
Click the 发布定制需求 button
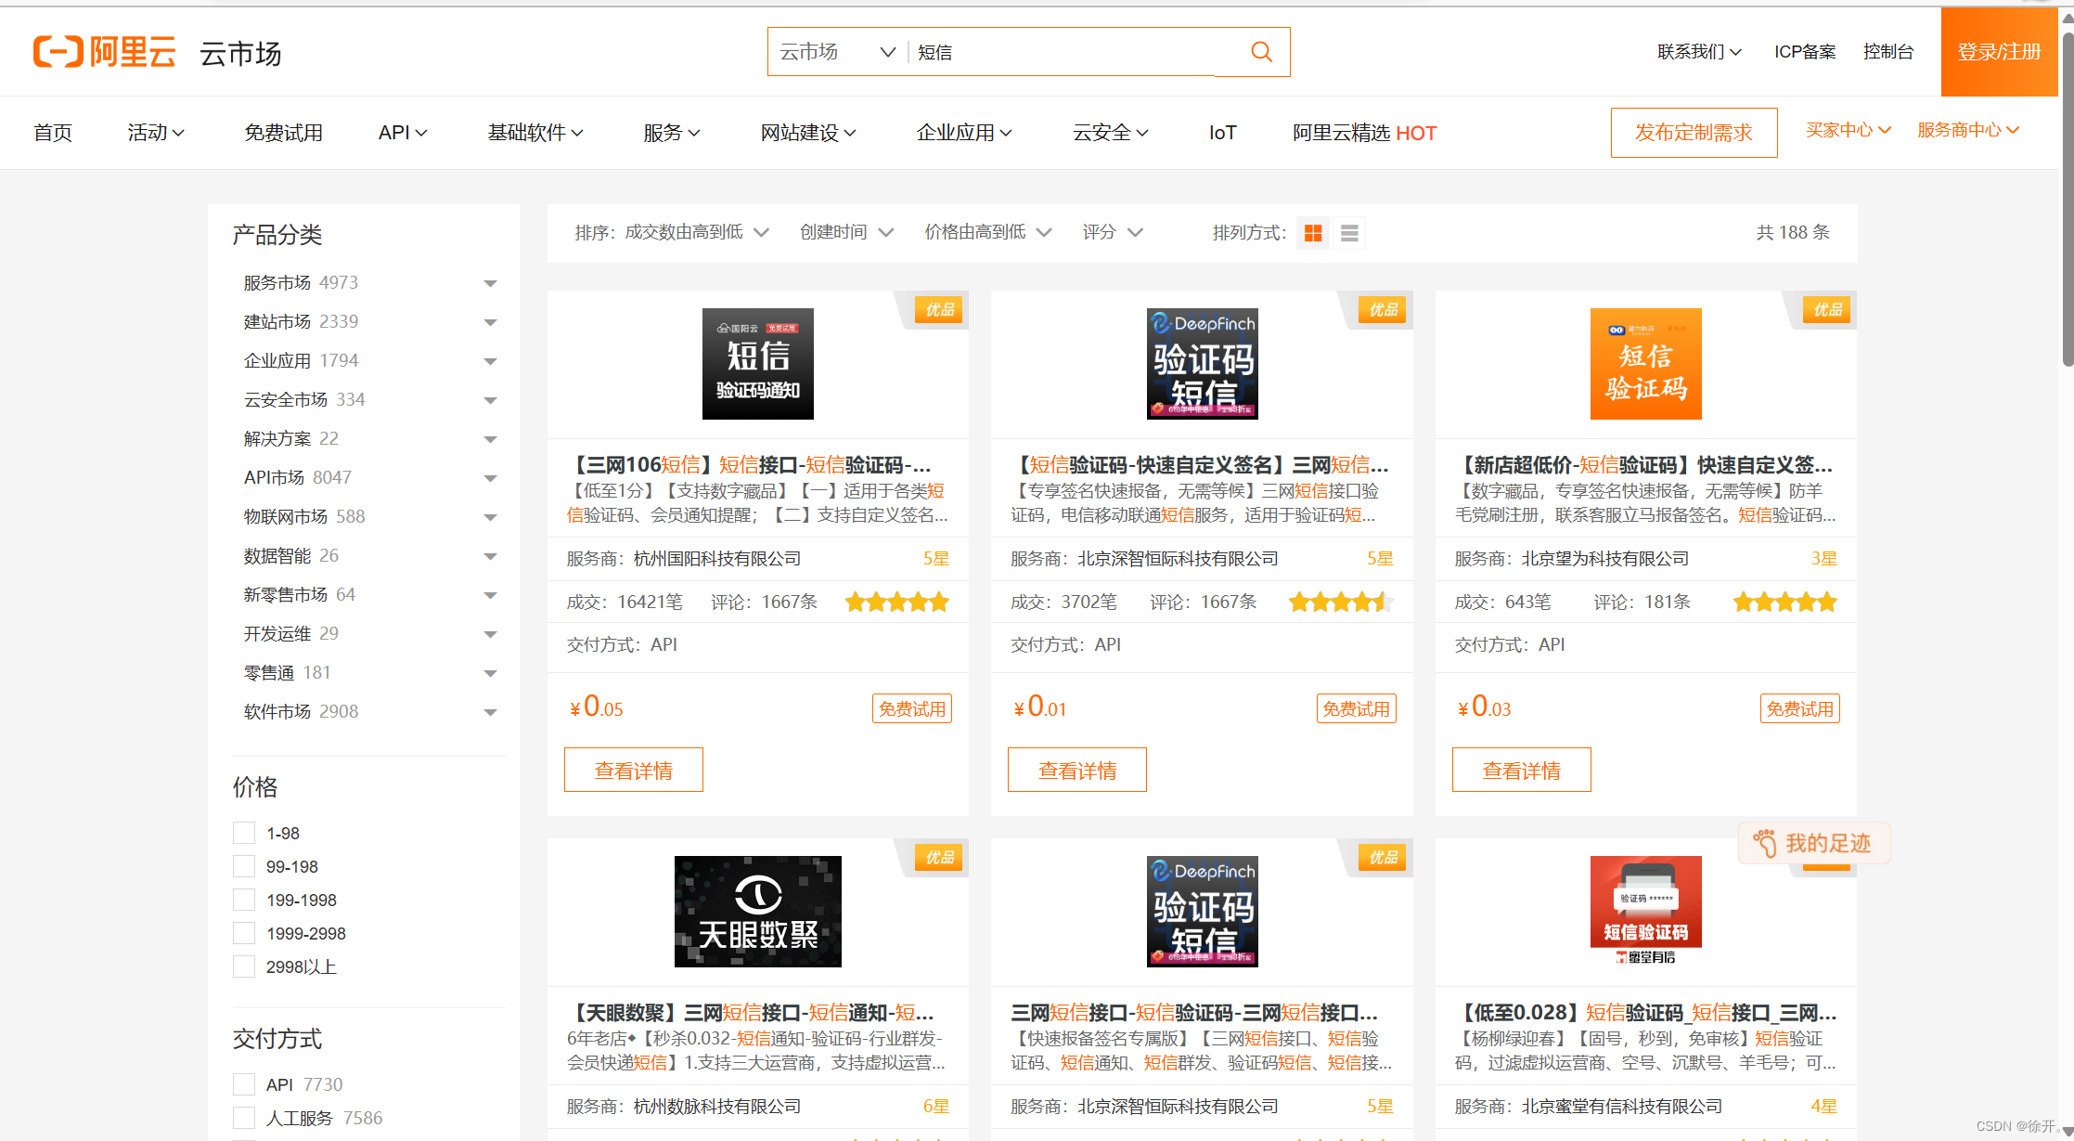click(1694, 132)
